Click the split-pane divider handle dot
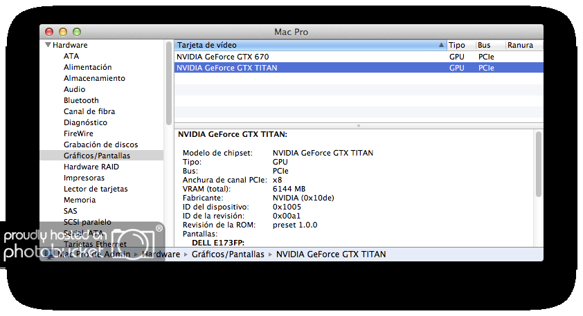The height and width of the screenshot is (316, 583). point(358,125)
